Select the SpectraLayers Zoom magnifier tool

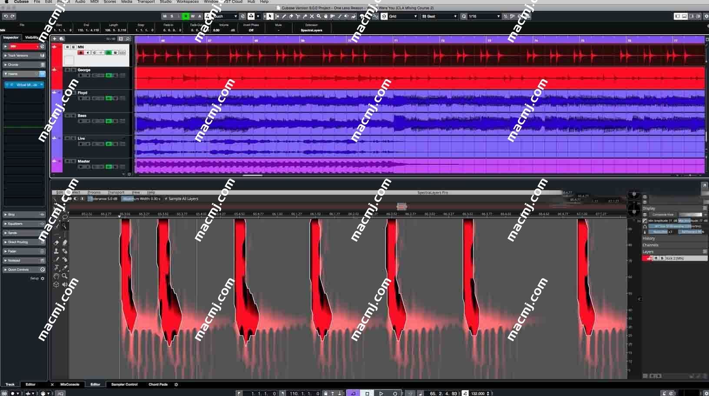(x=65, y=276)
